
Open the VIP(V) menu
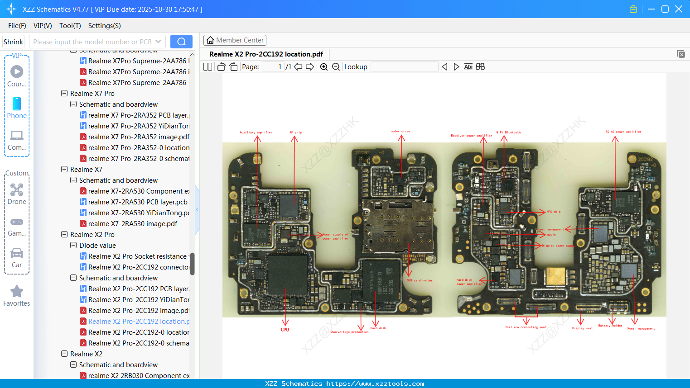coord(43,26)
